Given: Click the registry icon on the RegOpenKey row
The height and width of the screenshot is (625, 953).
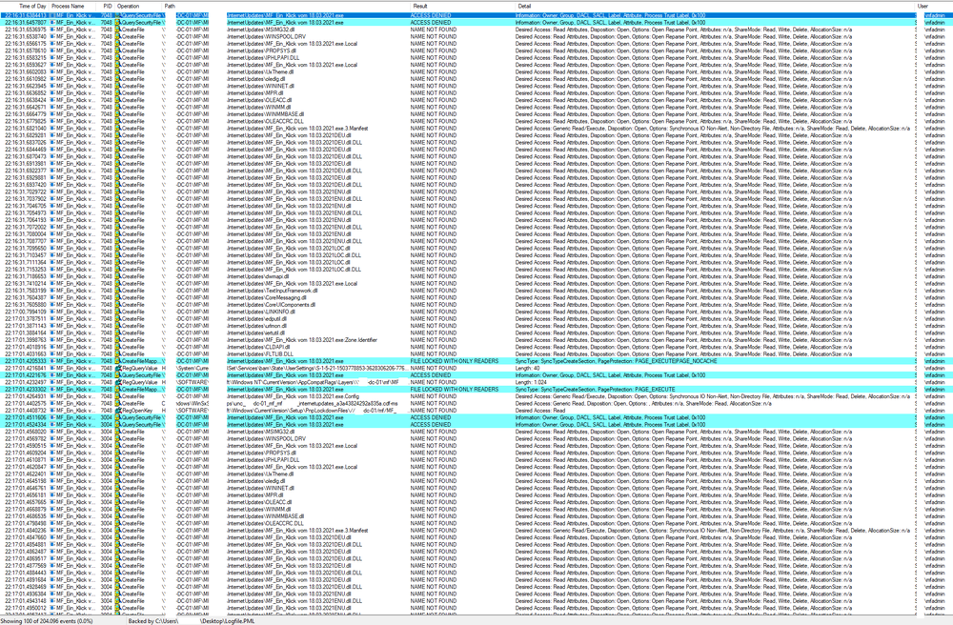Looking at the screenshot, I should pos(119,410).
